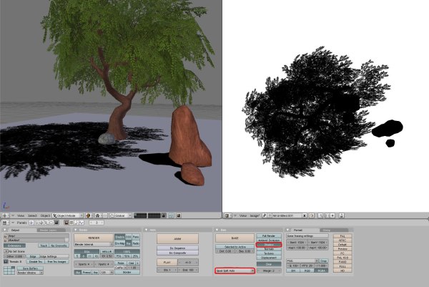Click the ANIM button

(177, 239)
